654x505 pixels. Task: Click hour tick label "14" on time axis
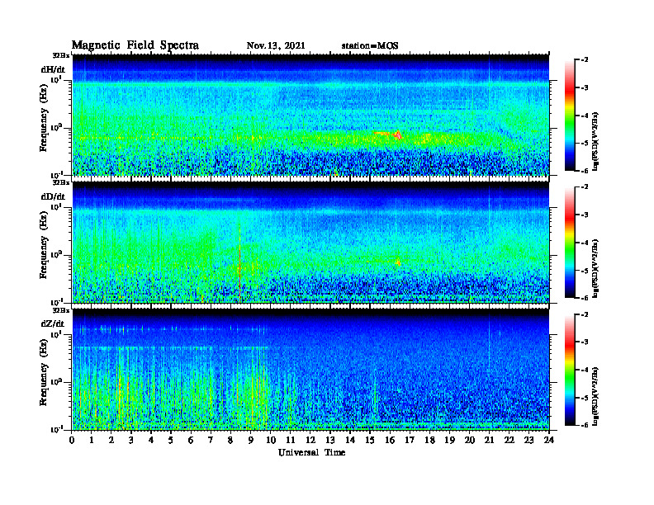(x=350, y=441)
